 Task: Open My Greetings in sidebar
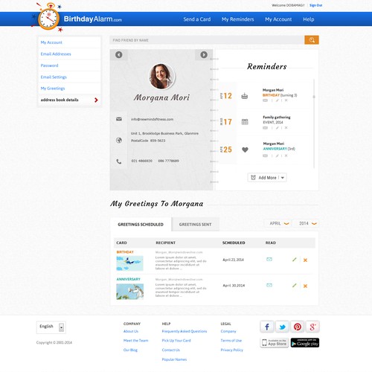(x=53, y=89)
